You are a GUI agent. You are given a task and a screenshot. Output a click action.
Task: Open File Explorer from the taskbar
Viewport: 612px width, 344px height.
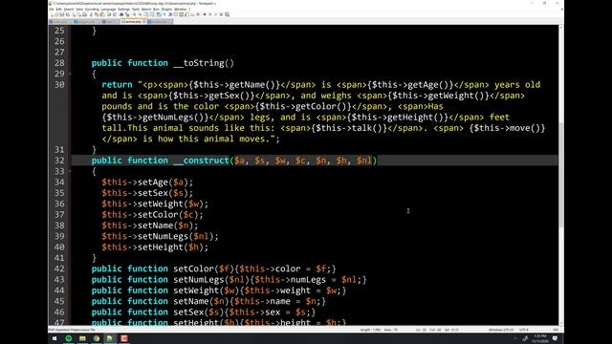pos(82,338)
